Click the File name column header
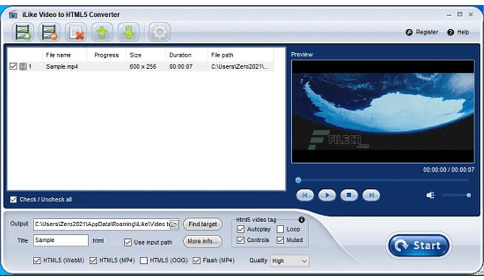 (64, 55)
